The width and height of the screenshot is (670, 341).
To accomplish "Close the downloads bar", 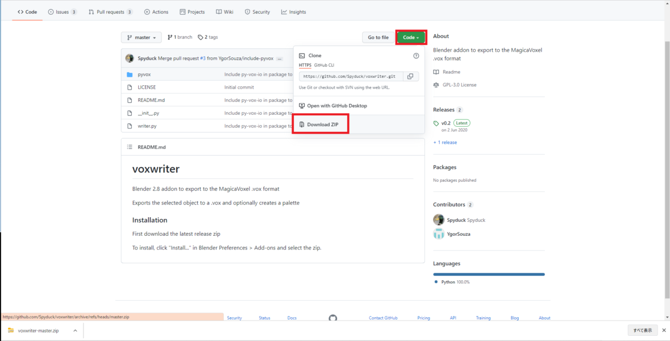I will (664, 330).
